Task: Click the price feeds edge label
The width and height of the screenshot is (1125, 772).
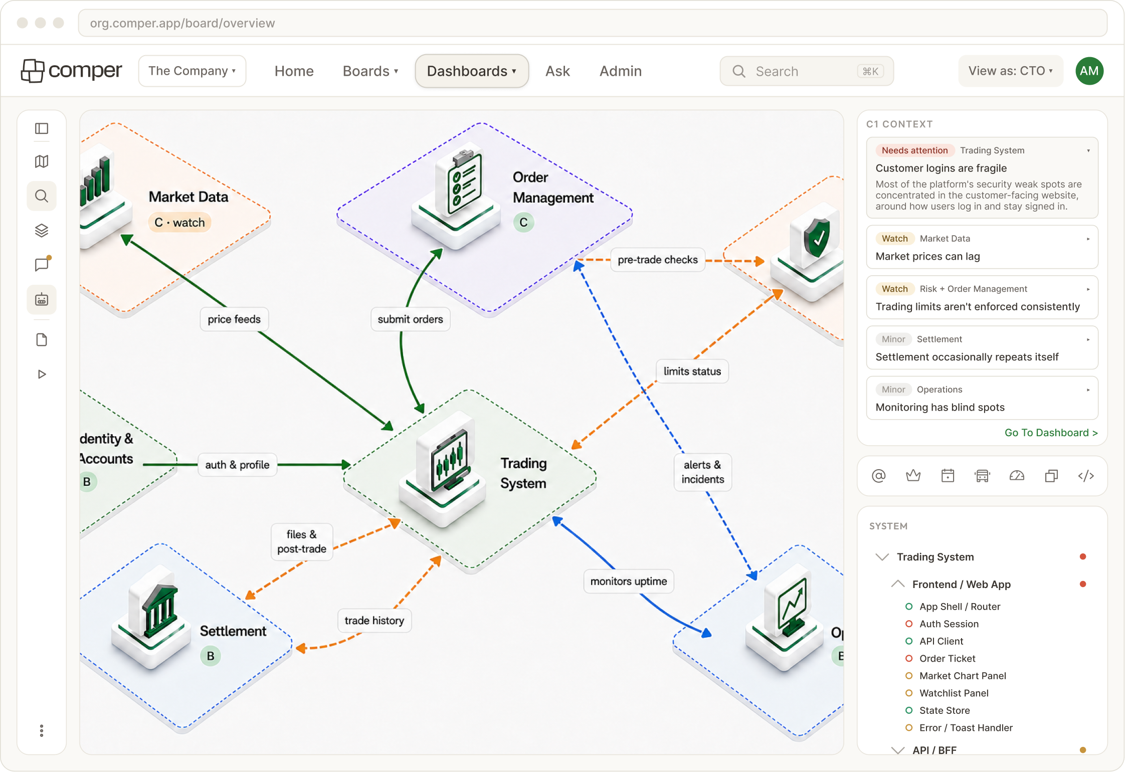Action: pos(234,319)
